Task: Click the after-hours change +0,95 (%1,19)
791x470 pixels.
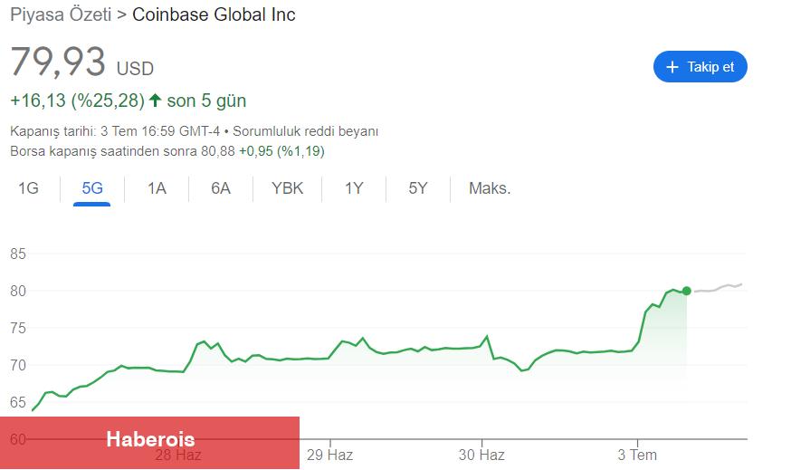Action: coord(281,151)
